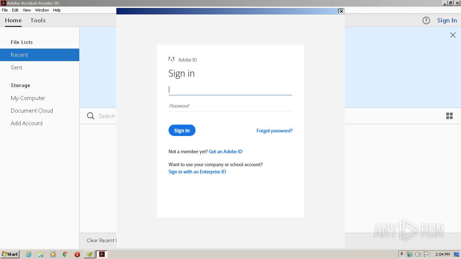
Task: Launch Windows Media Player from taskbar
Action: click(53, 254)
